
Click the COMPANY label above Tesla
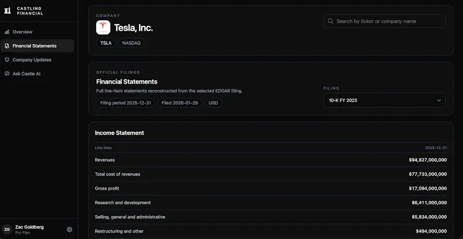108,16
